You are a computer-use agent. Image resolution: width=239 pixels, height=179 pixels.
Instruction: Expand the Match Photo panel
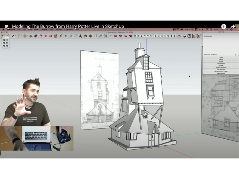coord(221,73)
